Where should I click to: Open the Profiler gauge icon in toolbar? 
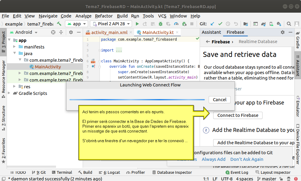[x=176, y=24]
